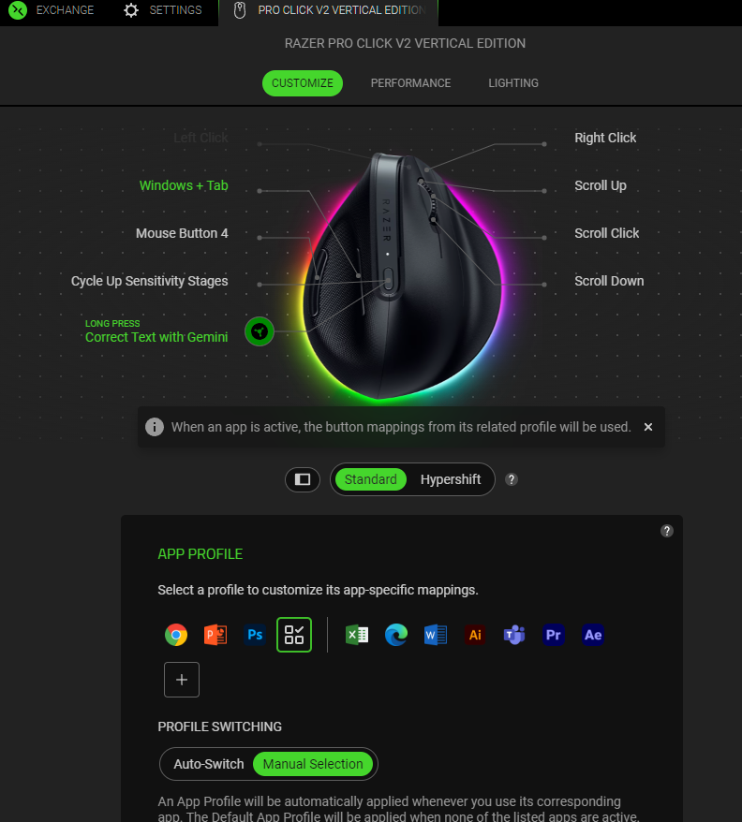Select the PowerPoint app profile icon
The height and width of the screenshot is (822, 742).
point(215,635)
